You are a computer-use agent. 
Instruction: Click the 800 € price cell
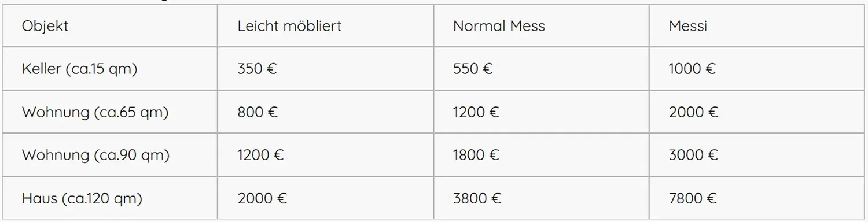pyautogui.click(x=326, y=112)
